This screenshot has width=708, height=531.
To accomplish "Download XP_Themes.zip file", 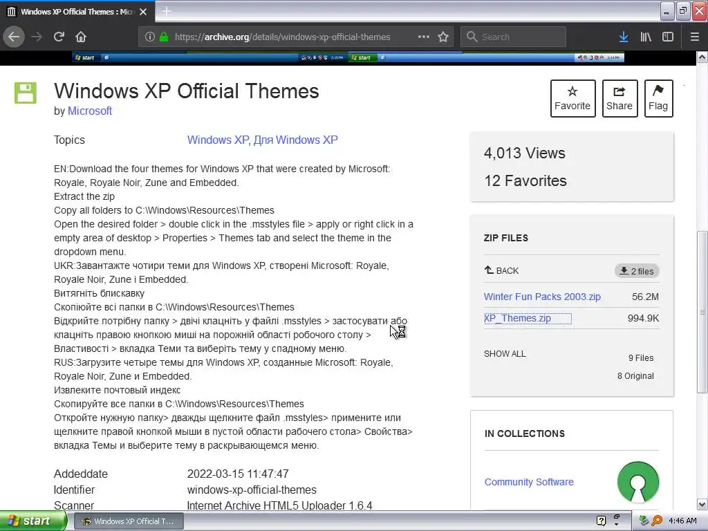I will [517, 318].
